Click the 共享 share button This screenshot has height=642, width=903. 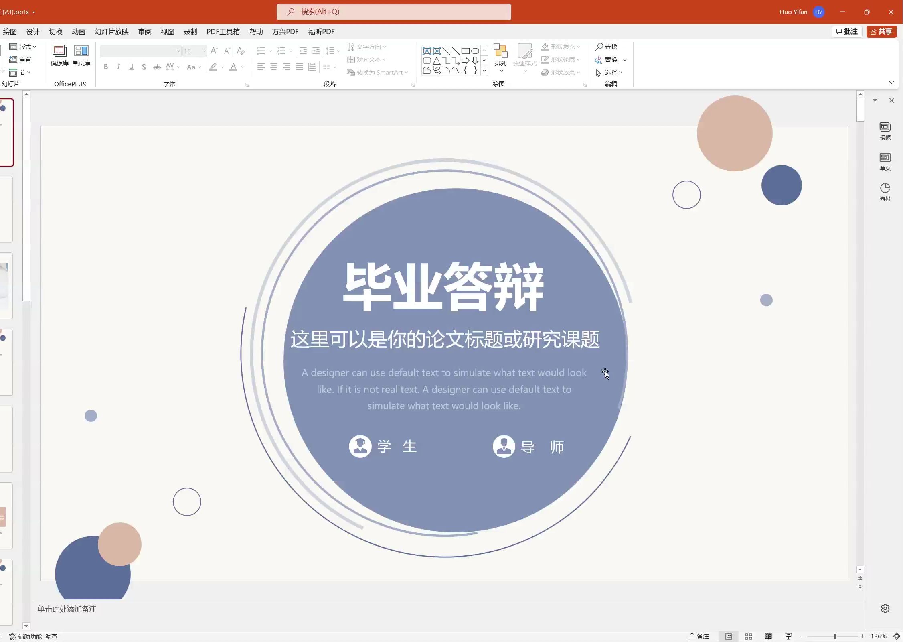(881, 31)
